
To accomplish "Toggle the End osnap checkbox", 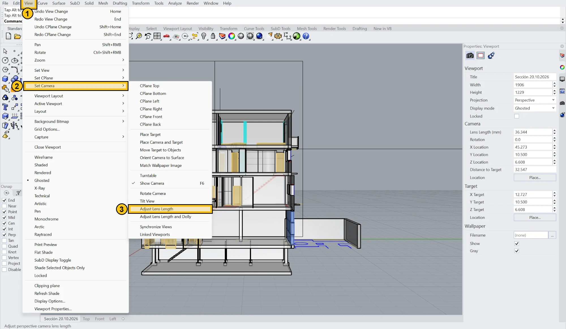I will (x=4, y=200).
